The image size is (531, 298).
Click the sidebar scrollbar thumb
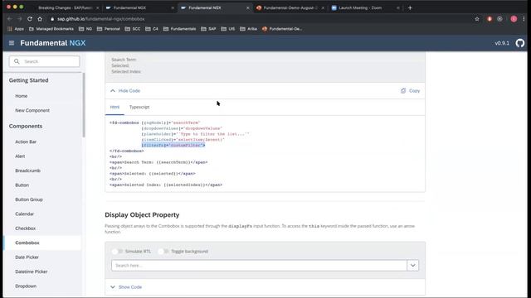pyautogui.click(x=83, y=105)
